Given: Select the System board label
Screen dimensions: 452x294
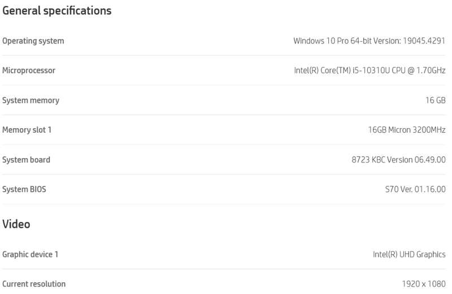Looking at the screenshot, I should tap(26, 160).
